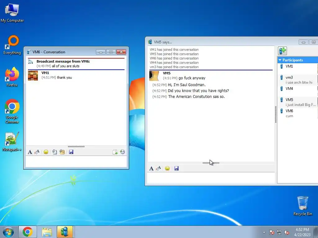
Task: Click "i use arch btw hi" status text
Action: 299,82
